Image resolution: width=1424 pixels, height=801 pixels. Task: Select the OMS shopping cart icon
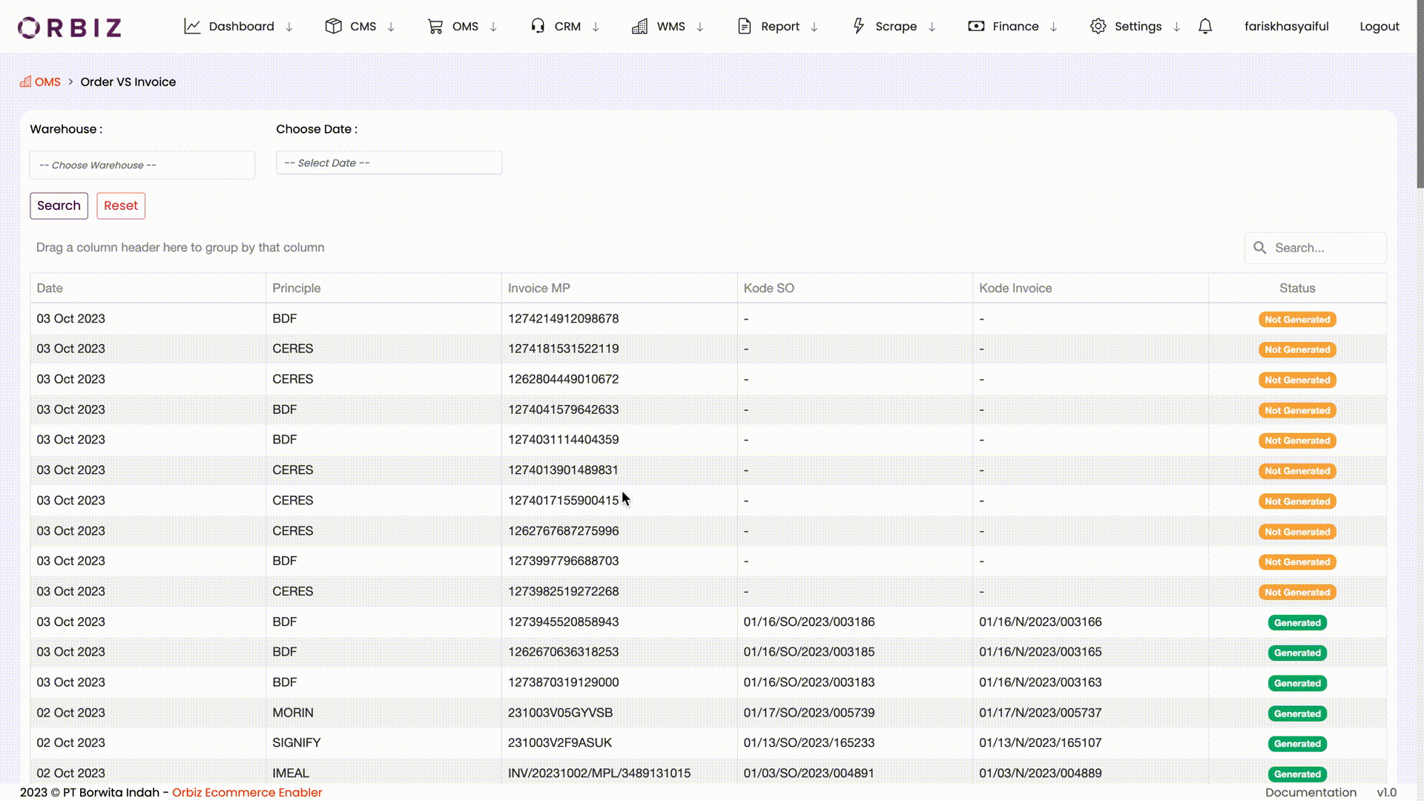coord(435,25)
